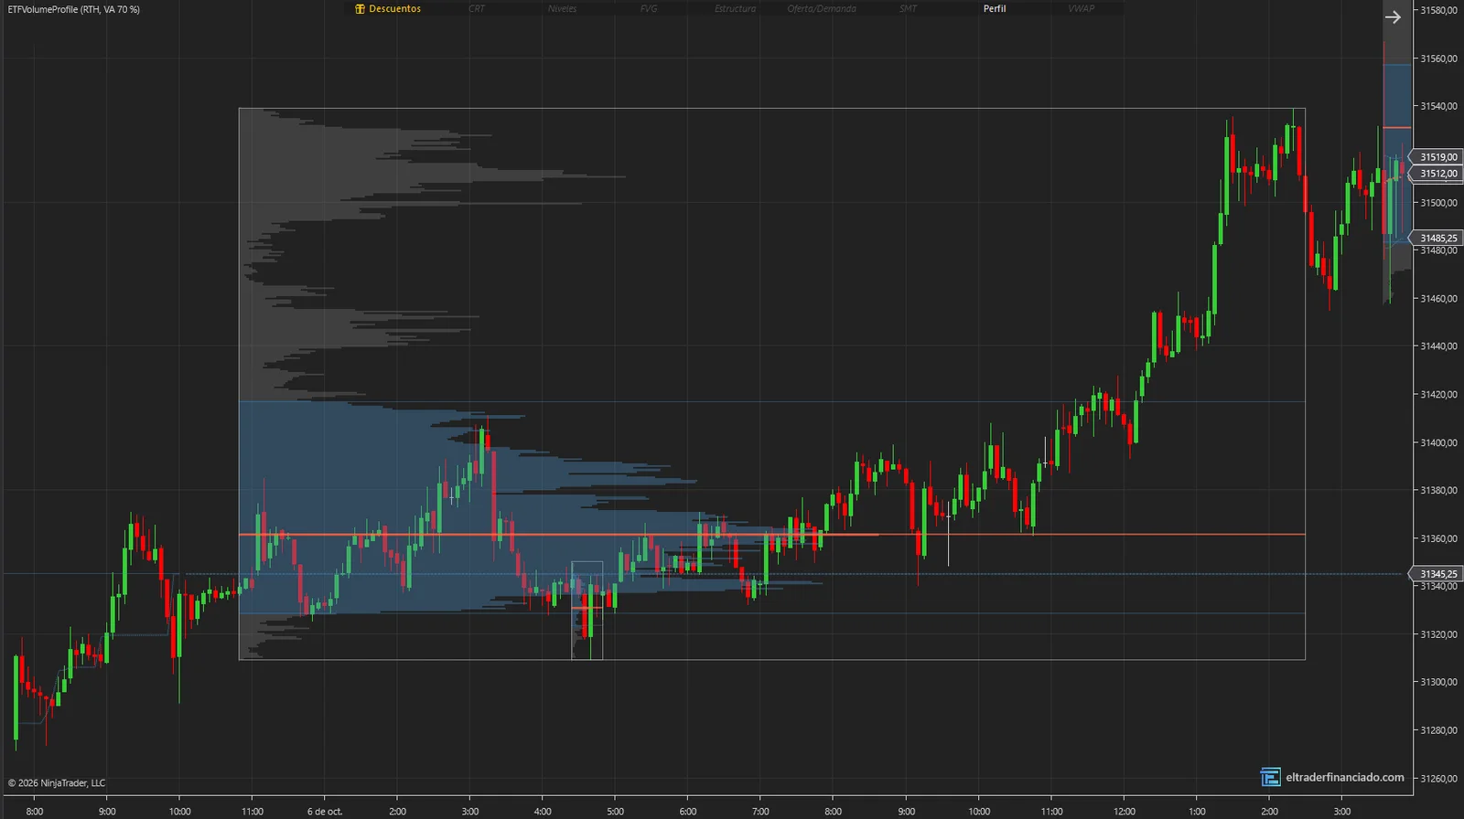The image size is (1464, 819).
Task: Click the 31519,00 price marker
Action: (x=1437, y=157)
